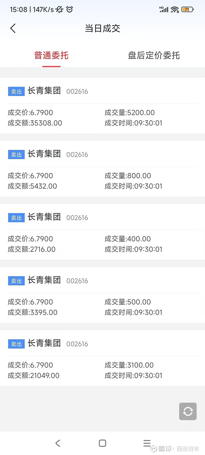Tap the Wi-Fi icon in status bar
The image size is (205, 455).
(175, 10)
